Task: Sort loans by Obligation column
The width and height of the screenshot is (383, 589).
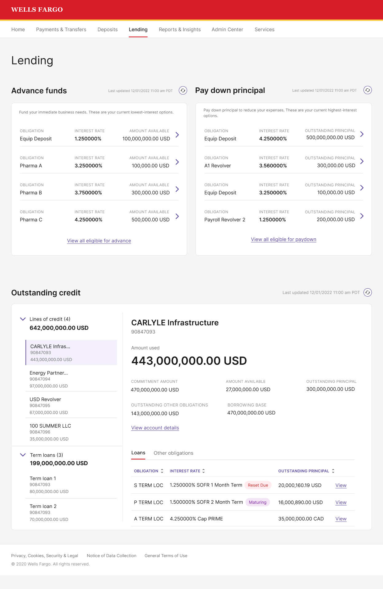Action: point(149,471)
